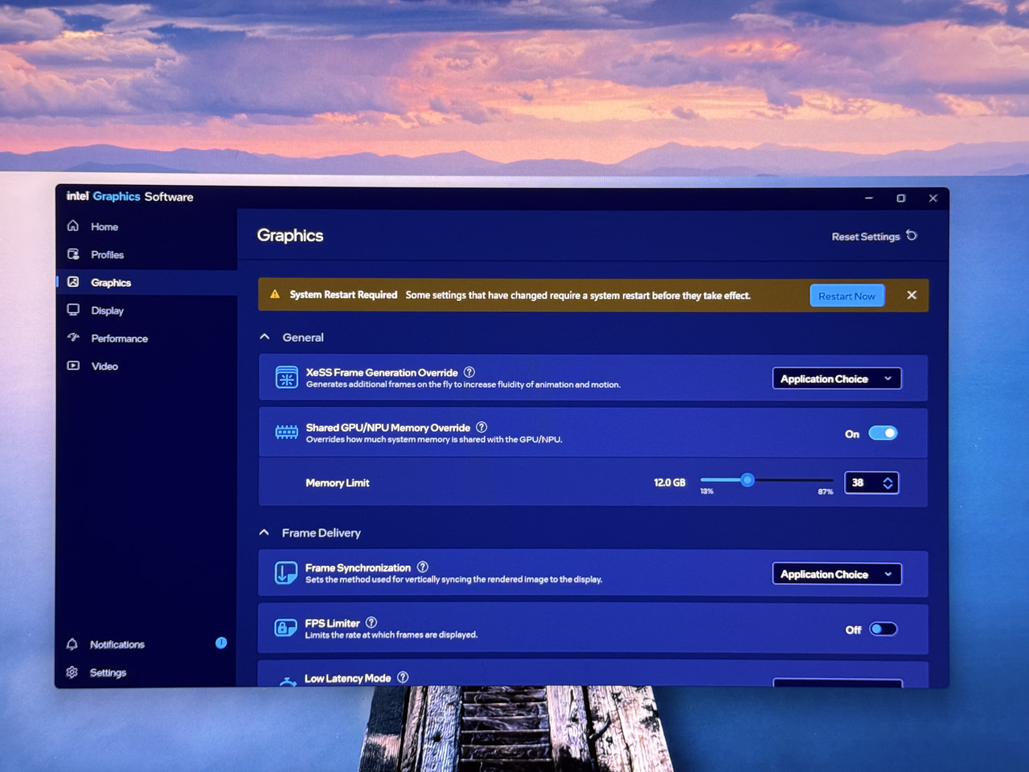Turn off Shared GPU/NPU Memory Override toggle
Image resolution: width=1029 pixels, height=772 pixels.
pyautogui.click(x=883, y=433)
